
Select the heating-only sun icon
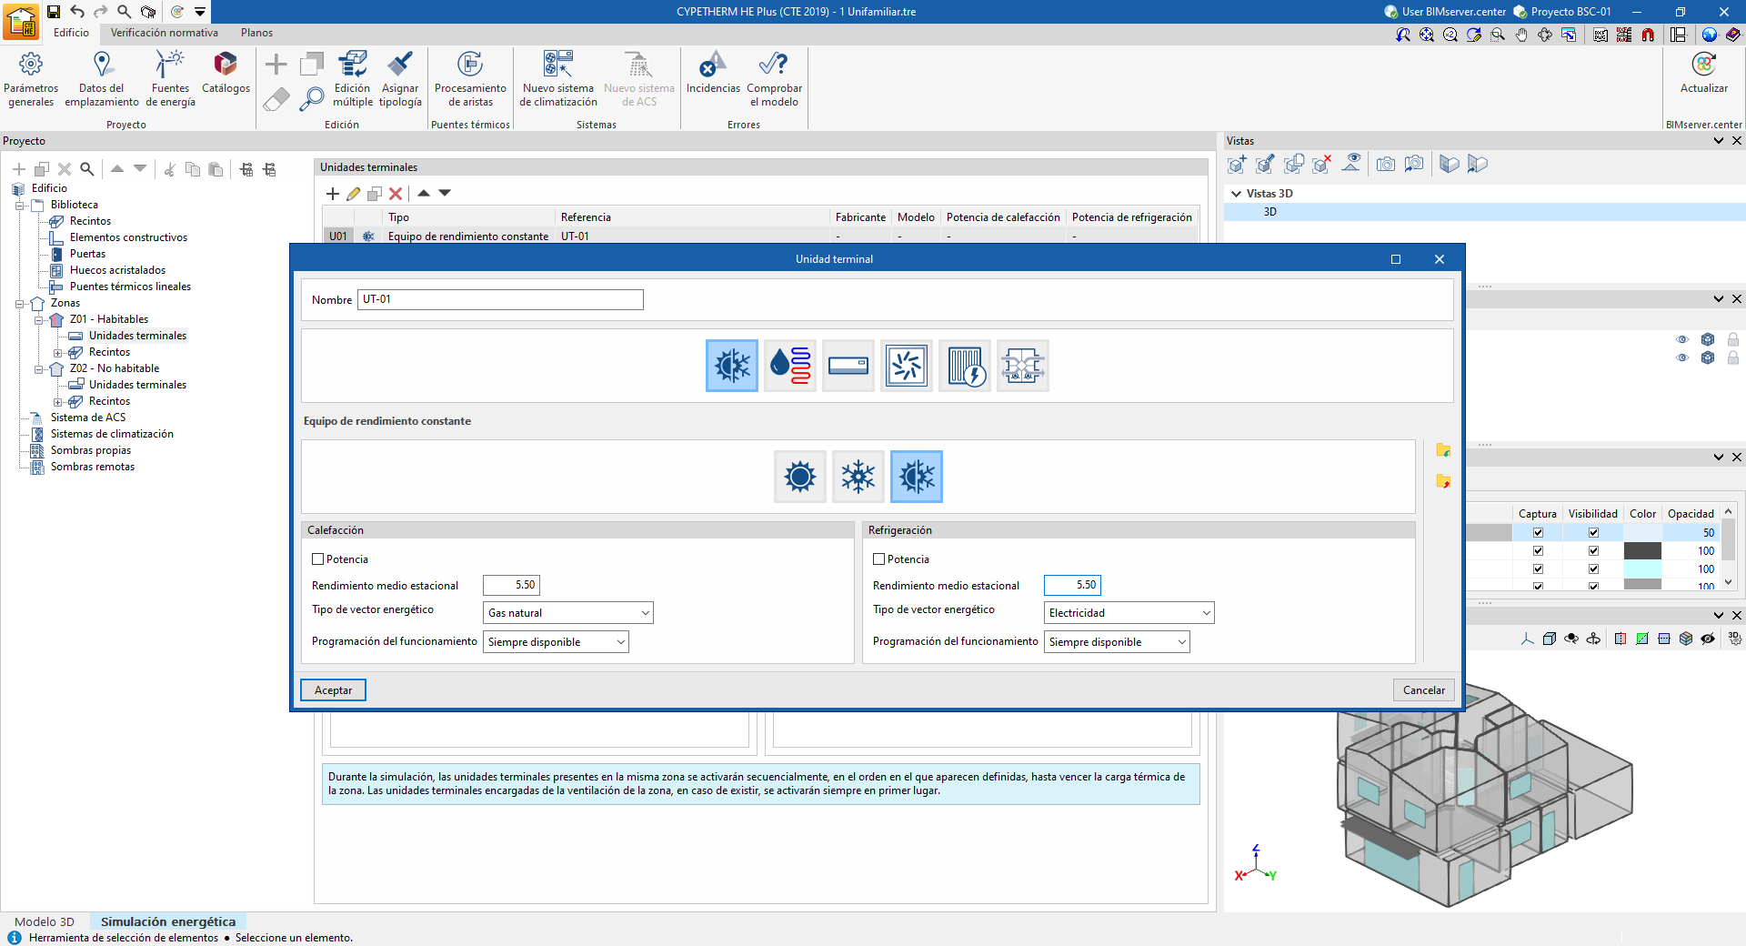click(x=800, y=477)
